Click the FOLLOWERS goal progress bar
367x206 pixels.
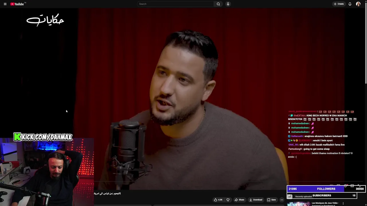326,189
